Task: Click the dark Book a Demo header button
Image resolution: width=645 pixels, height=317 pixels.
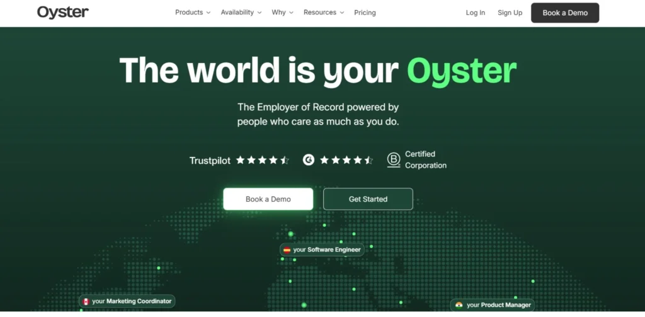Action: coord(565,13)
